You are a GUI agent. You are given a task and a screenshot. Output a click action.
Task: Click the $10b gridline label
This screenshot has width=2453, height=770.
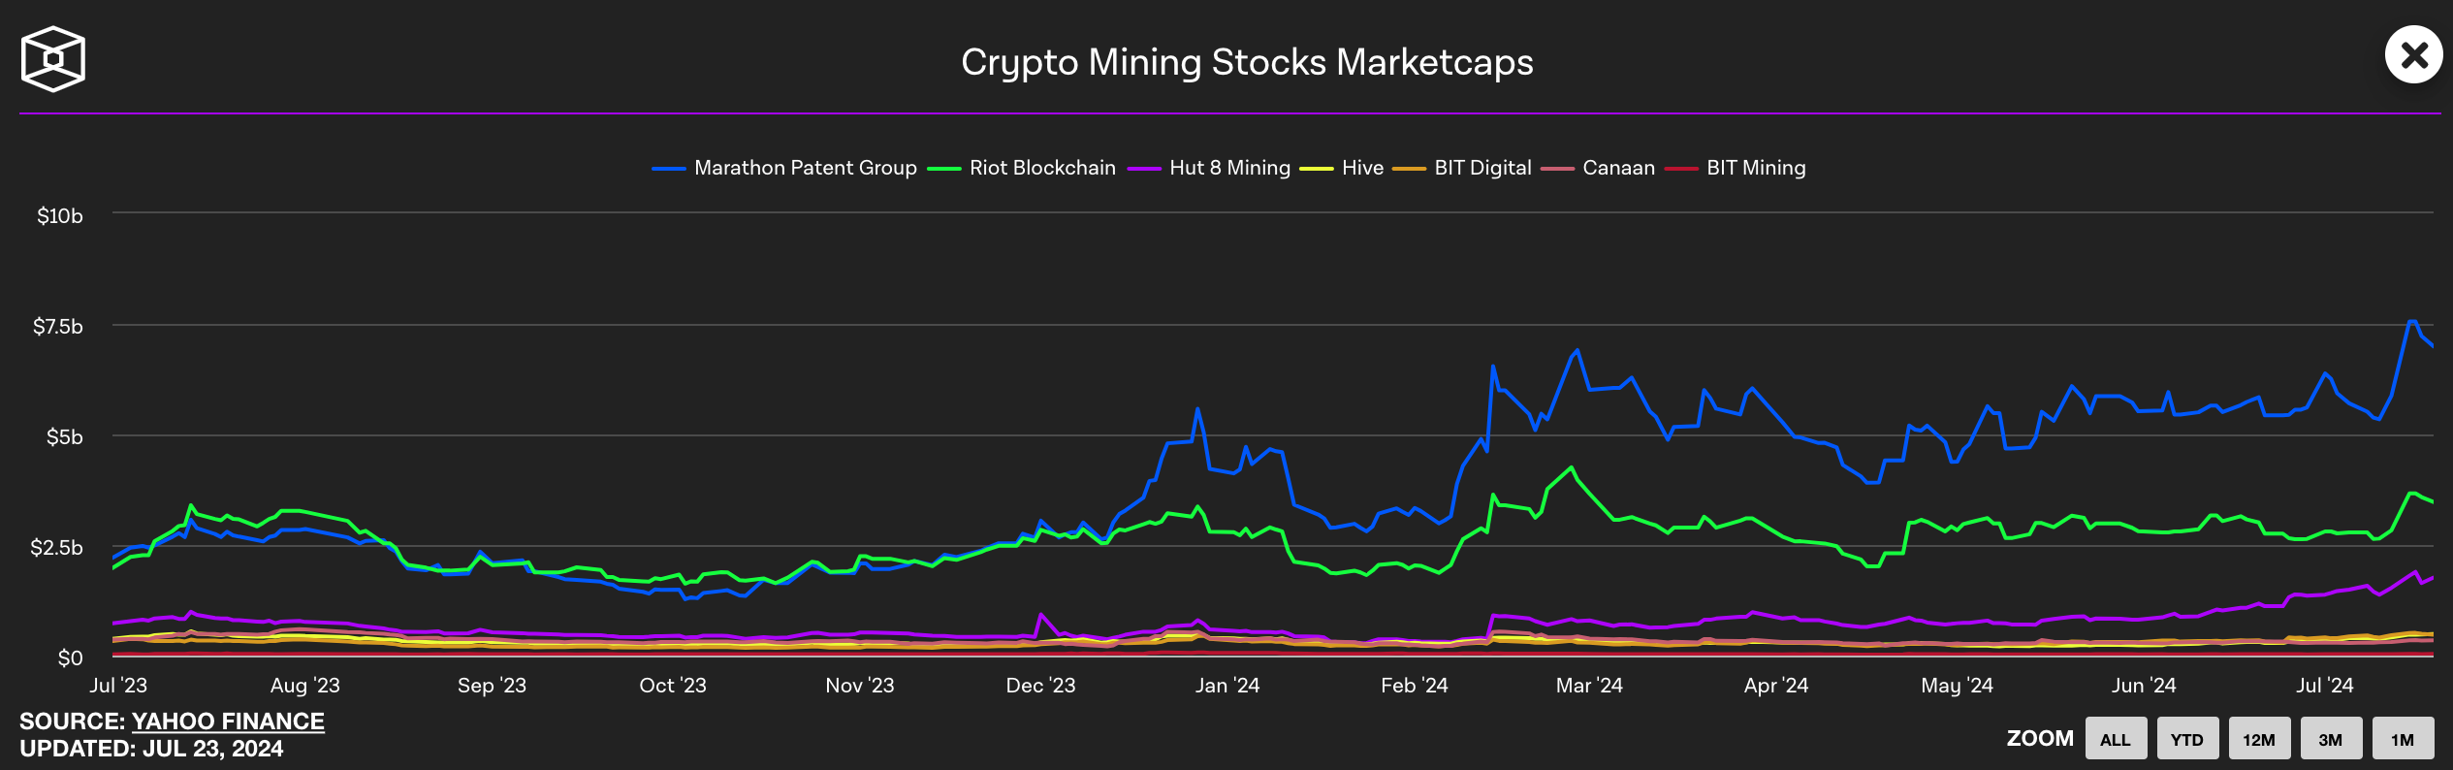coord(60,216)
